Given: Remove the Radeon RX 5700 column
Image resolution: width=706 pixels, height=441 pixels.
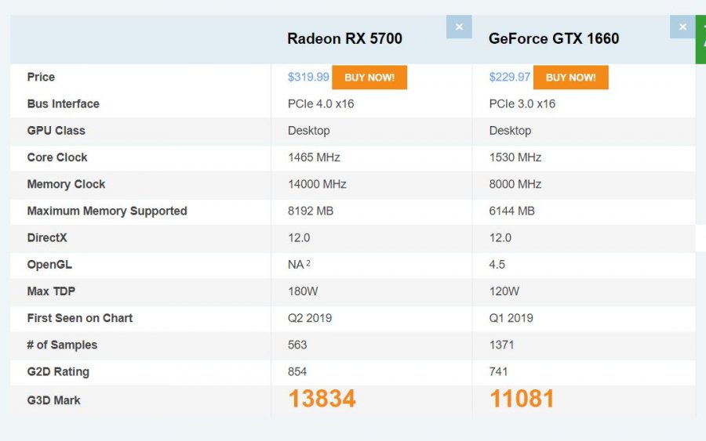Looking at the screenshot, I should click(x=459, y=27).
